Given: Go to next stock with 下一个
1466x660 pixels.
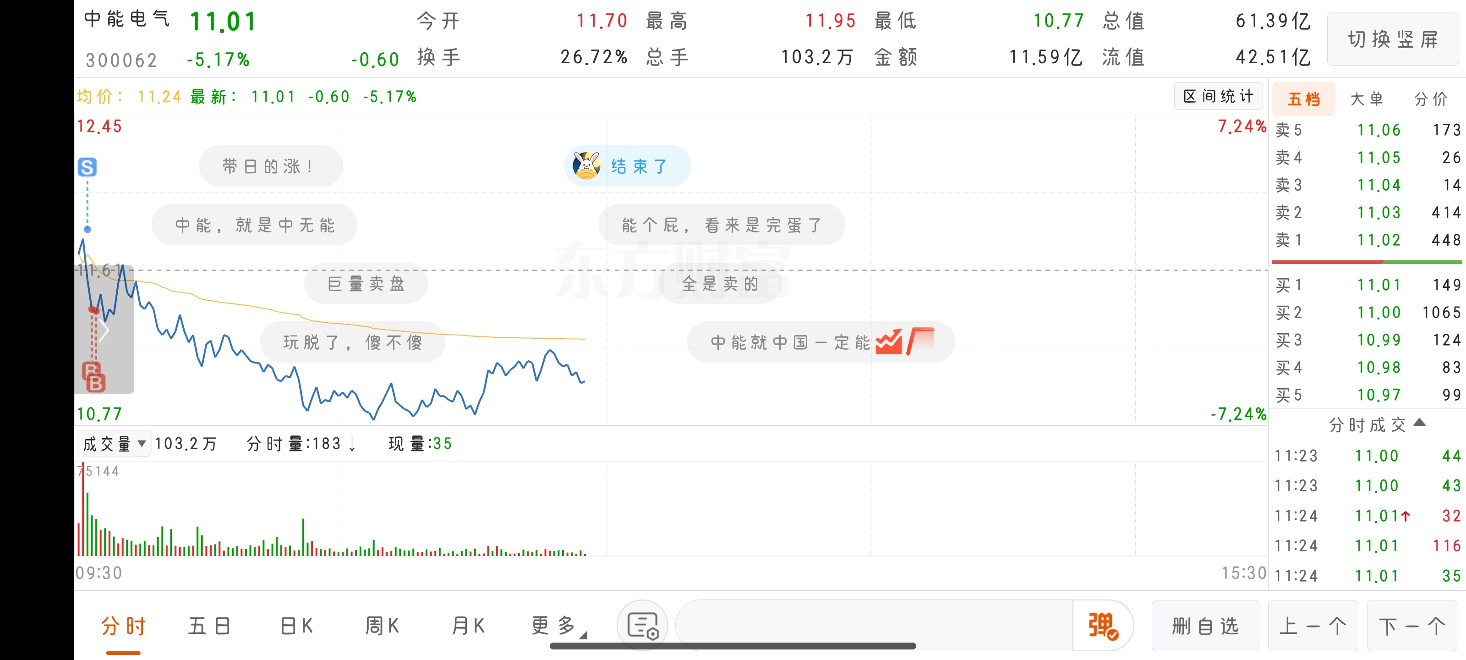Looking at the screenshot, I should (1411, 625).
